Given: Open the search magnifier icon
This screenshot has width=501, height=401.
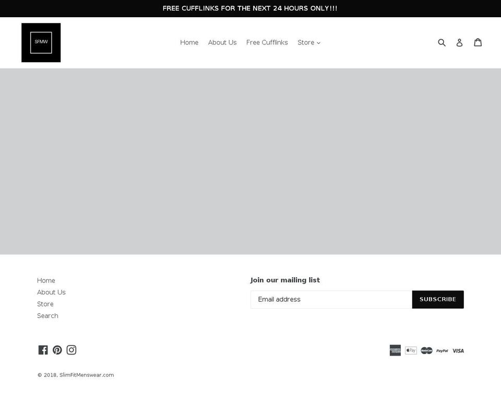Looking at the screenshot, I should 442,42.
